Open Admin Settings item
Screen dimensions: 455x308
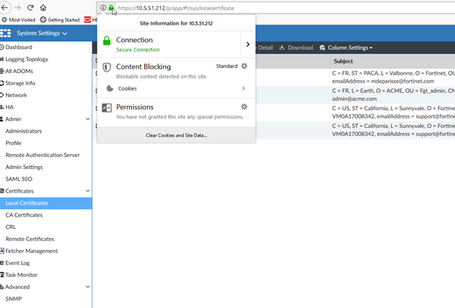click(24, 167)
